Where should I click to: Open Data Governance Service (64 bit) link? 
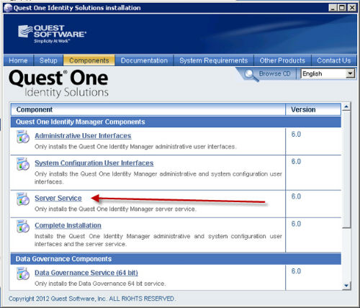[86, 273]
